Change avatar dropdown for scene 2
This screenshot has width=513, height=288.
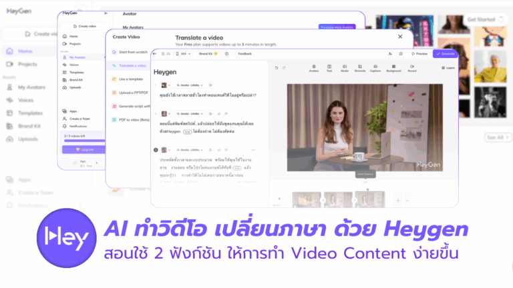coord(166,113)
